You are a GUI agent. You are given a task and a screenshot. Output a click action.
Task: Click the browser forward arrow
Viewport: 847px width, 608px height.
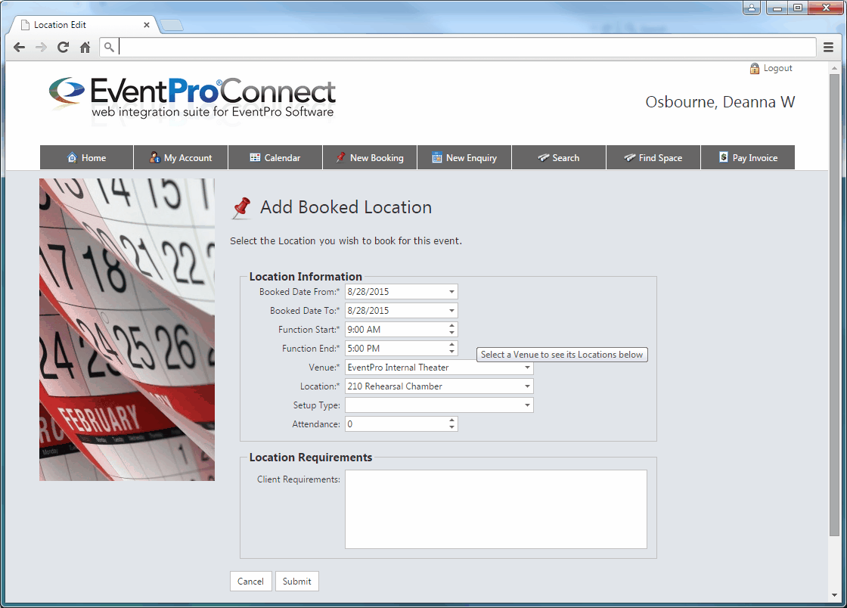(x=41, y=48)
